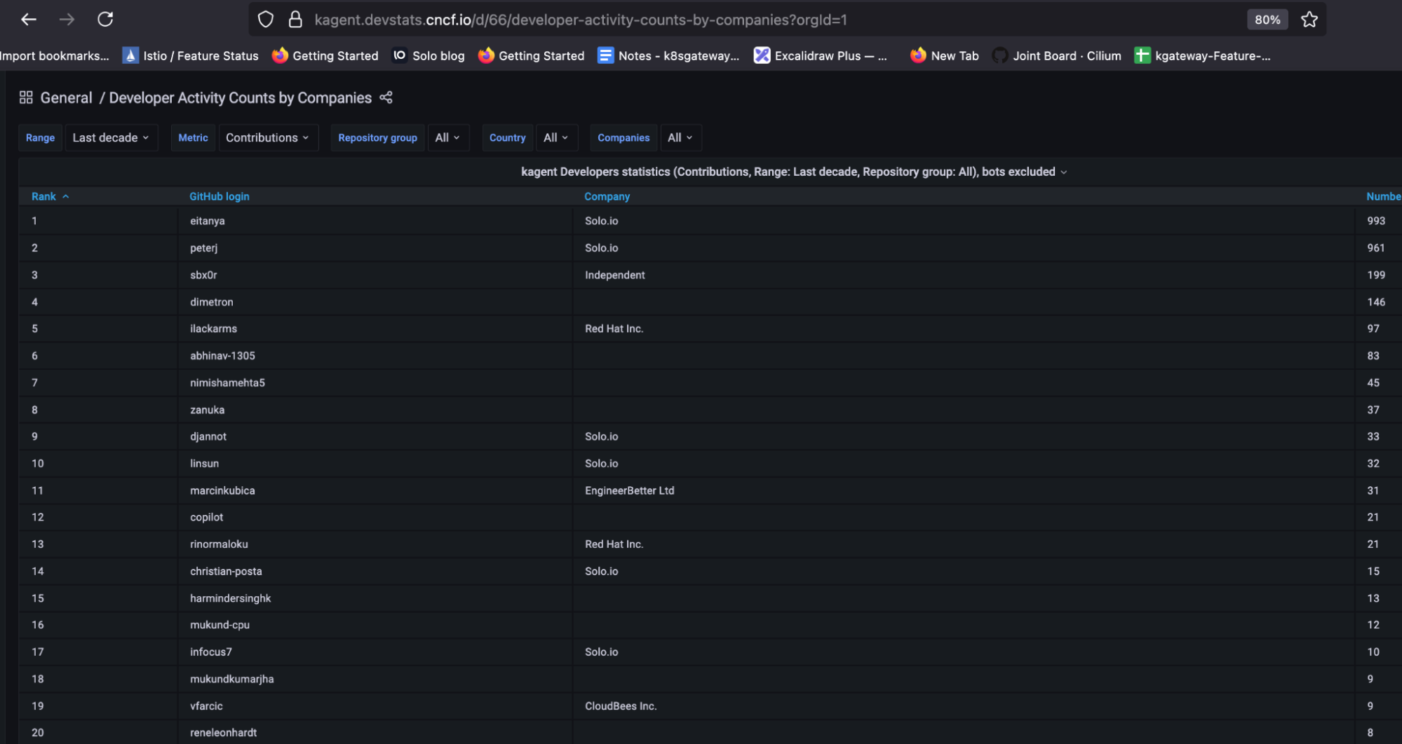This screenshot has width=1402, height=744.
Task: Reload the page with the refresh icon
Action: tap(105, 20)
